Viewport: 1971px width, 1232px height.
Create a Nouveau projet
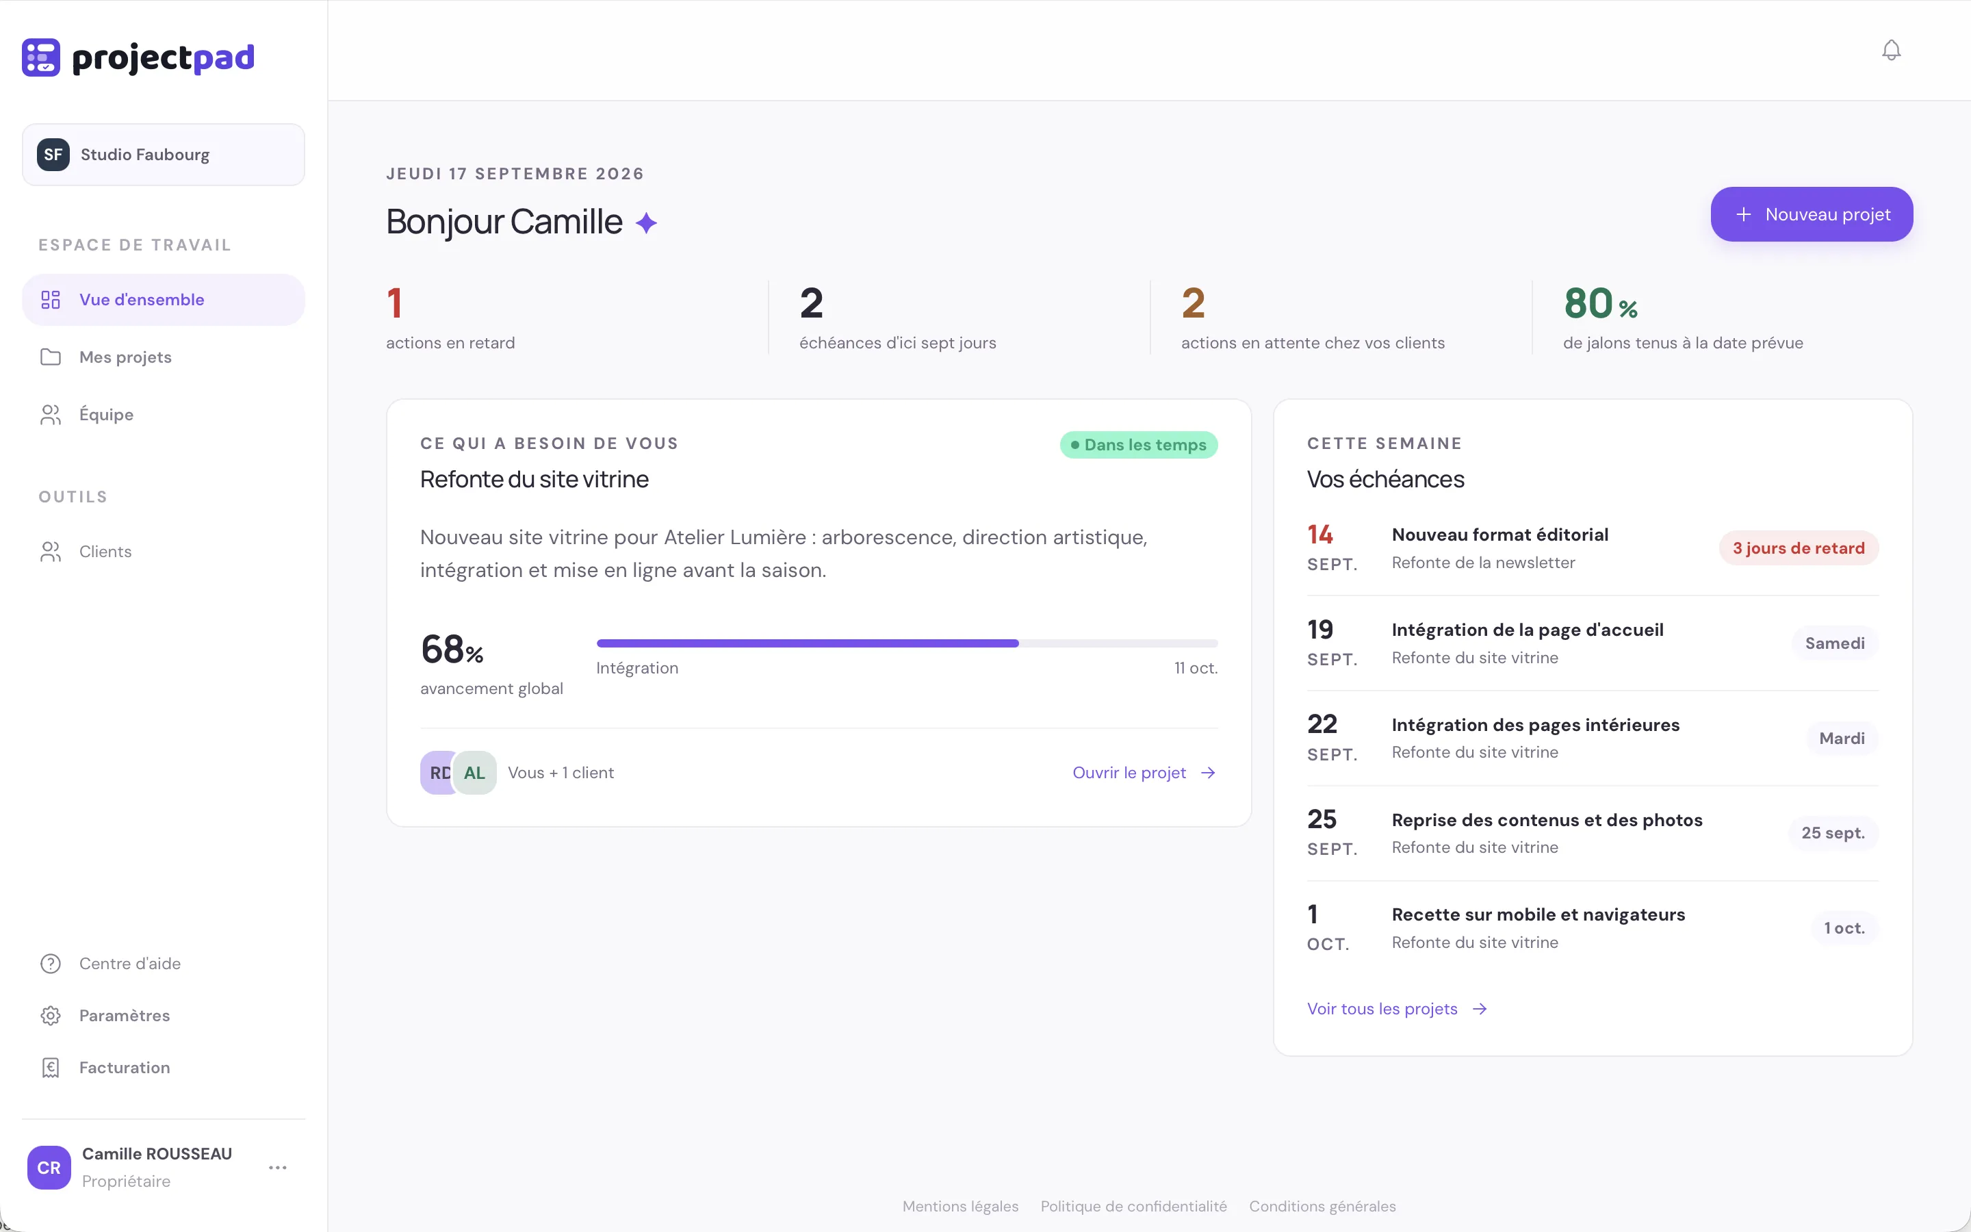[1812, 214]
